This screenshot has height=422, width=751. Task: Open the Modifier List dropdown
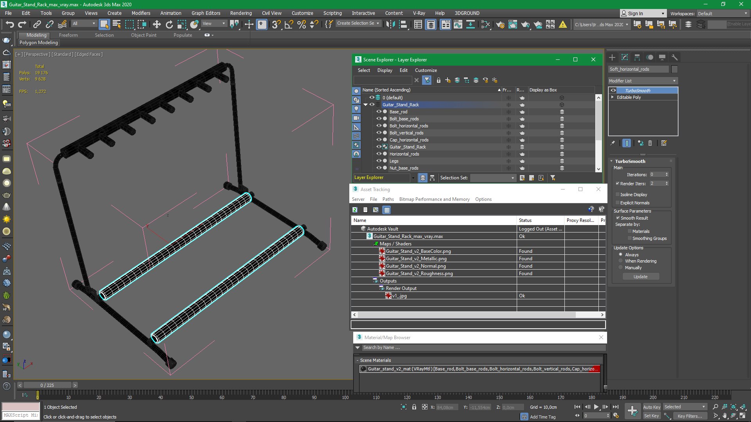(643, 81)
